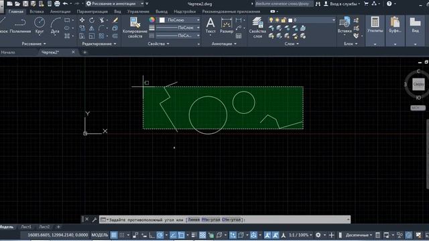Click the Undo arrow in quick access toolbar
429x241 pixels.
point(65,4)
